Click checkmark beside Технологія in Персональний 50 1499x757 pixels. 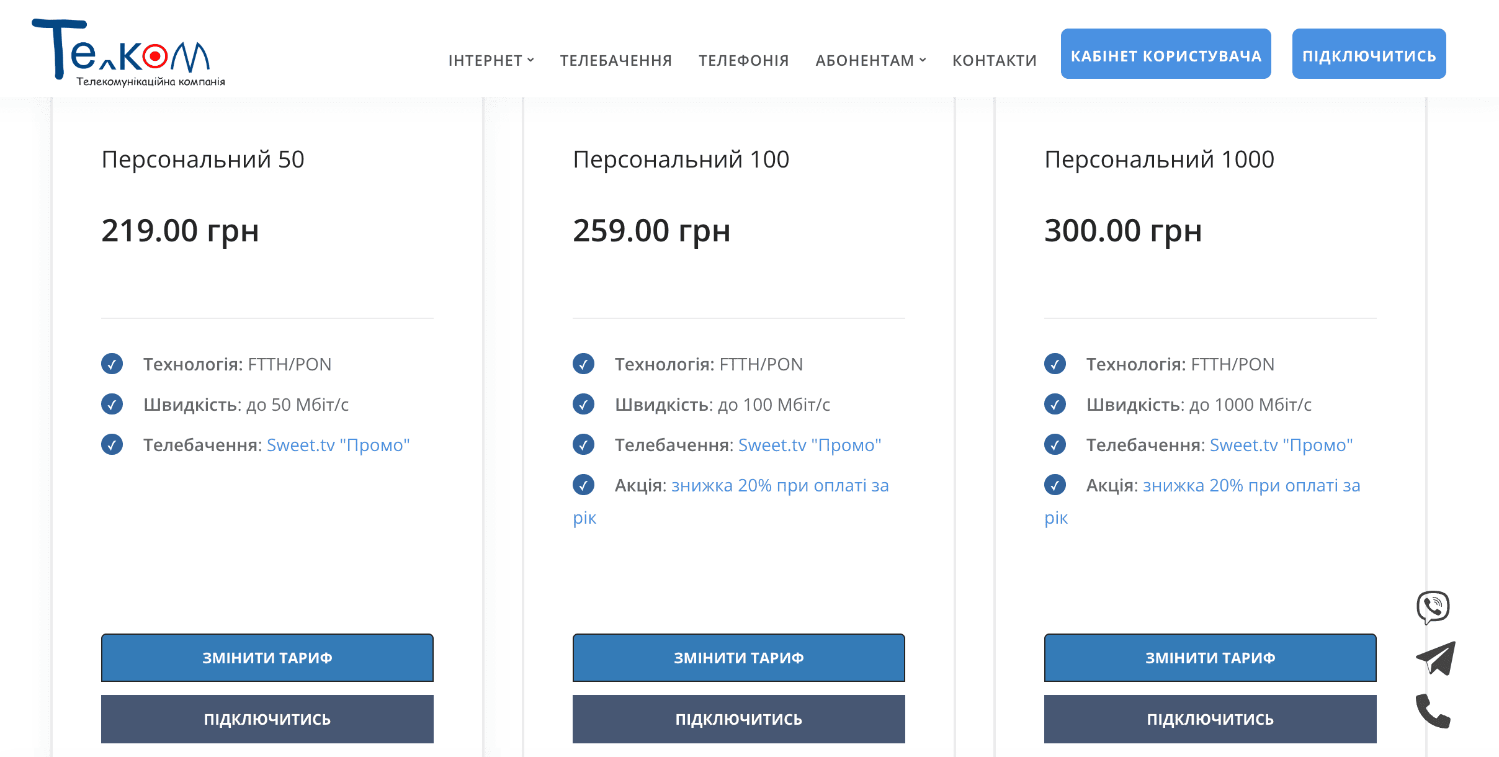(x=112, y=365)
